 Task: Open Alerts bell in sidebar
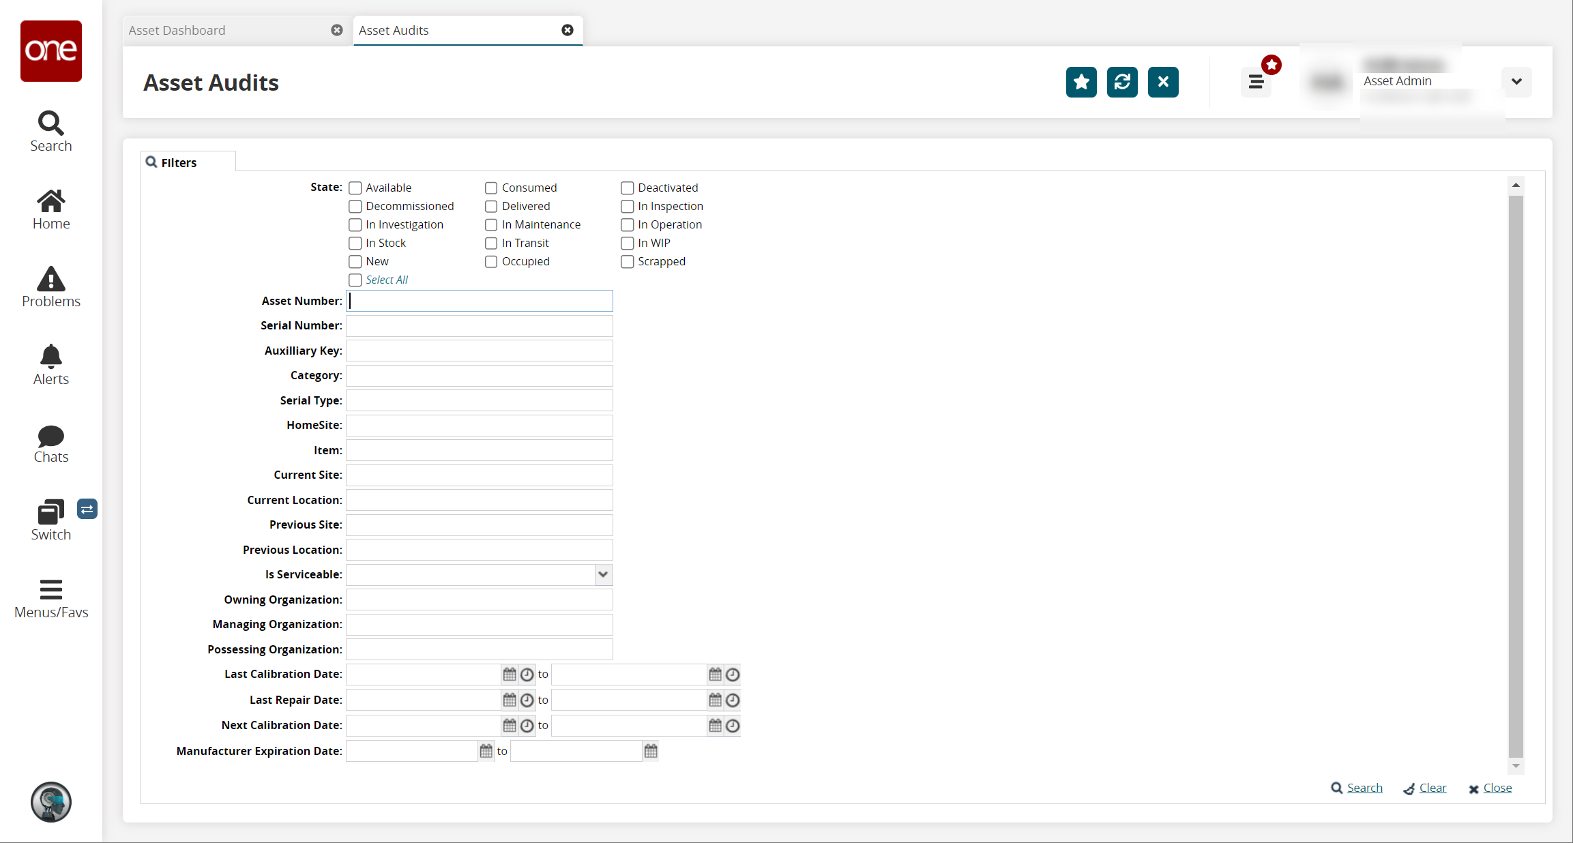51,364
